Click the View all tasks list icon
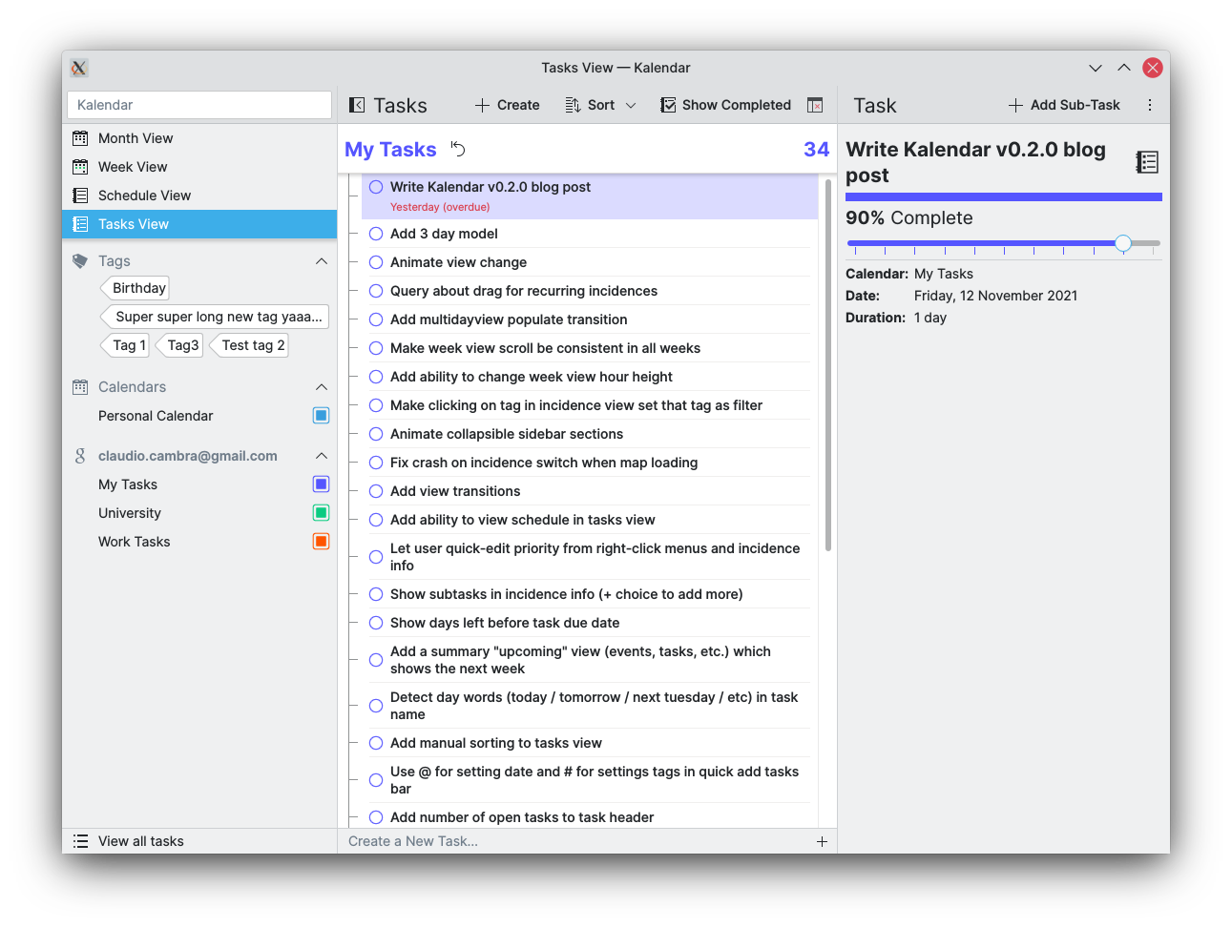 coord(80,841)
